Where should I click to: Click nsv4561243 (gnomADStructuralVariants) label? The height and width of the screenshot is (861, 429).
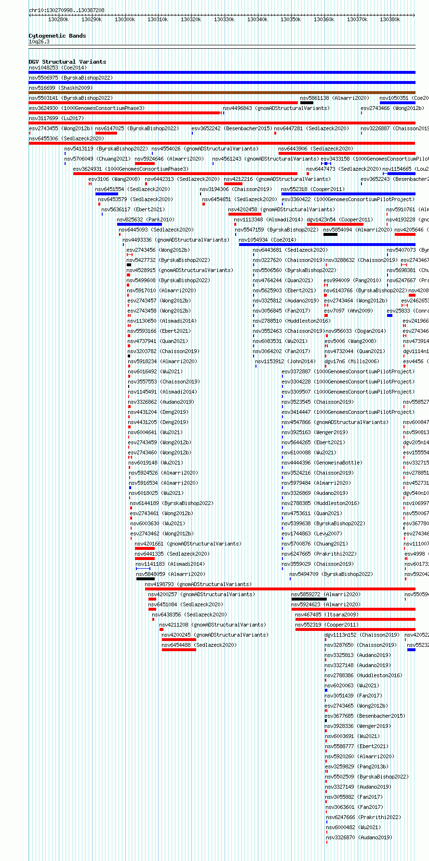[266, 159]
